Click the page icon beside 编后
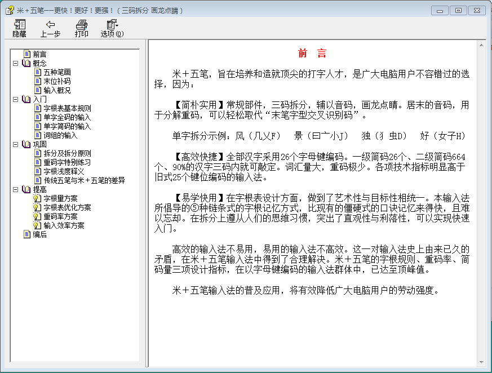 [26, 234]
